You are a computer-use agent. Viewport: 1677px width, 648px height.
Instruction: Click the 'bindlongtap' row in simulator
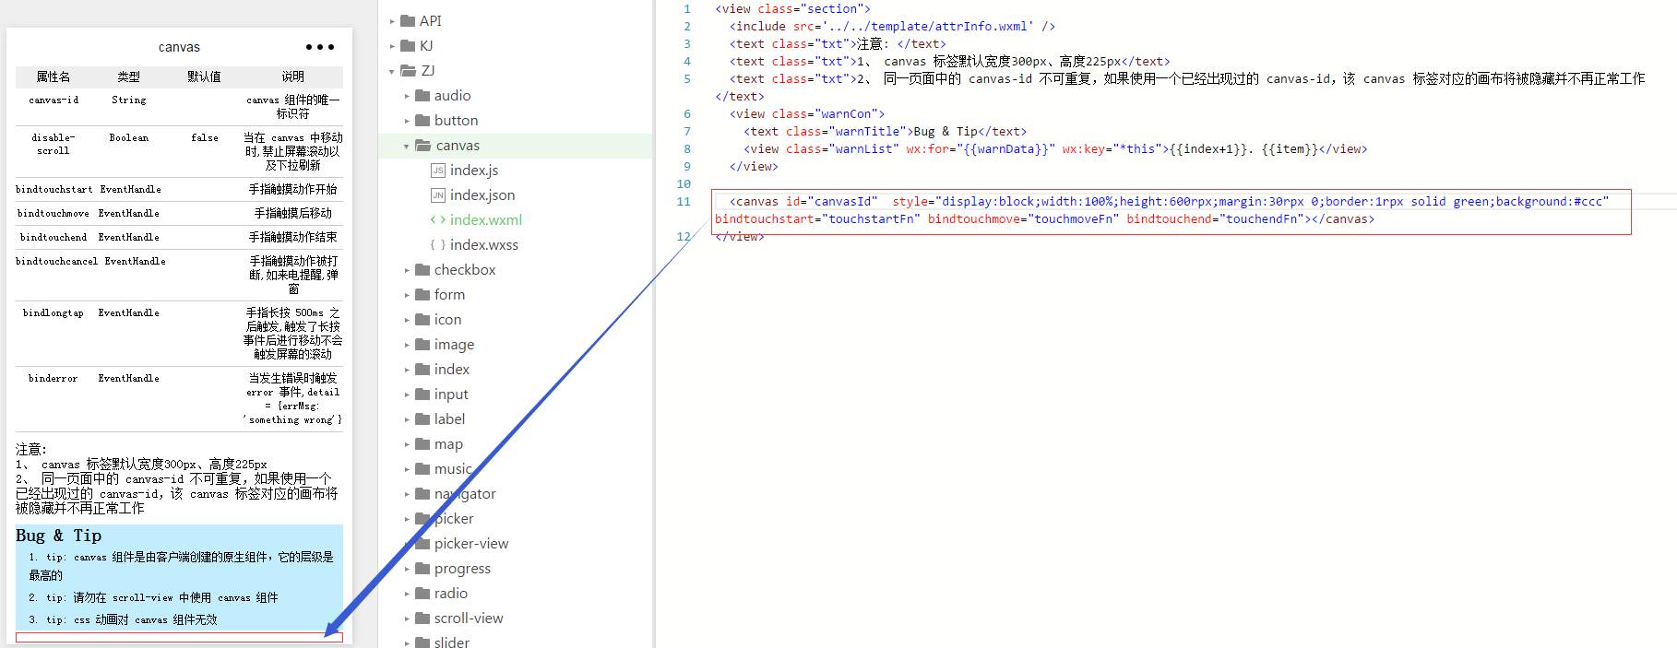[179, 334]
